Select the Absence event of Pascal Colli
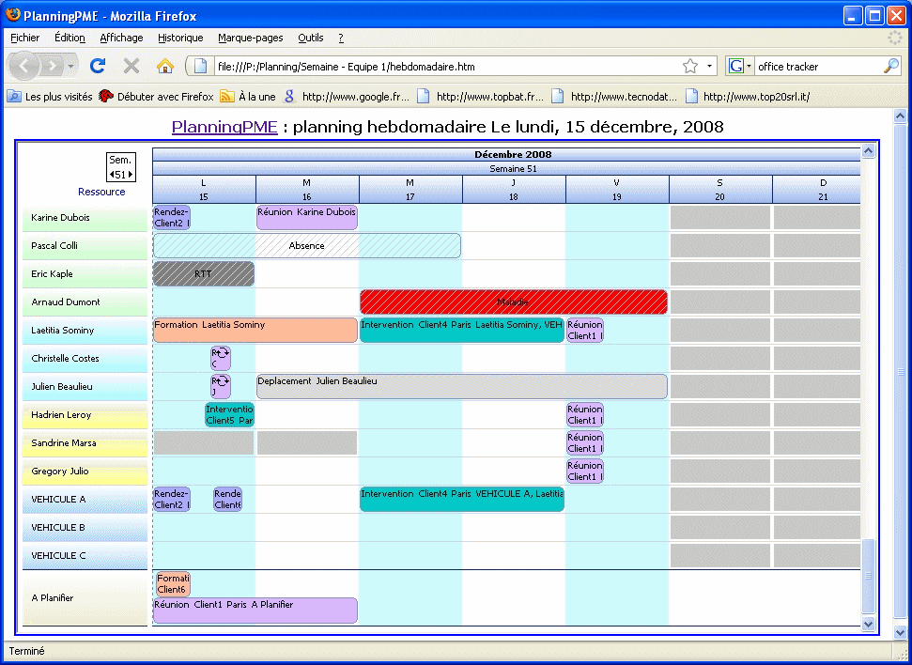The width and height of the screenshot is (912, 665). coord(306,245)
